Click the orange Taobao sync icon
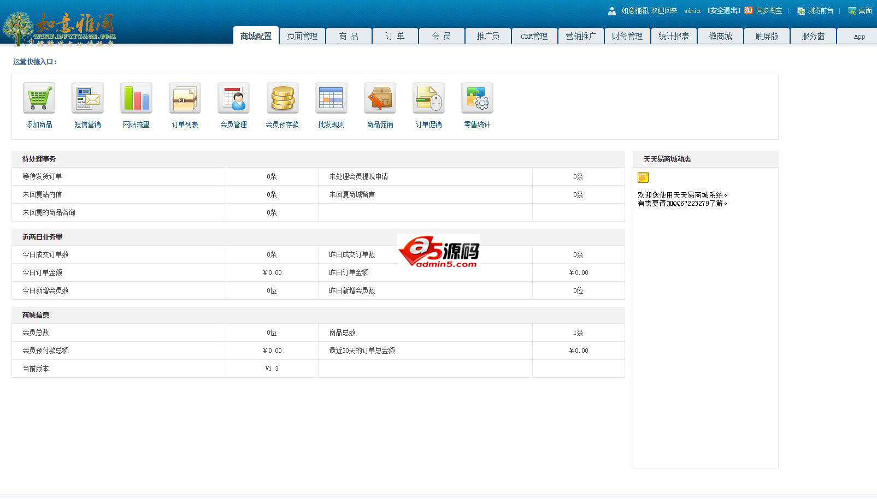Screen dimensions: 877x499 [x=749, y=10]
